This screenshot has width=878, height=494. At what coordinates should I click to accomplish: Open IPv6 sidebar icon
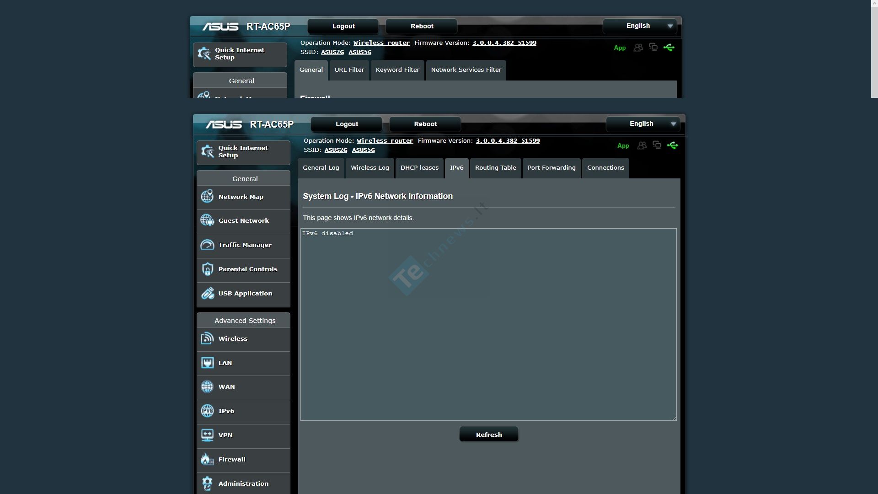coord(207,411)
